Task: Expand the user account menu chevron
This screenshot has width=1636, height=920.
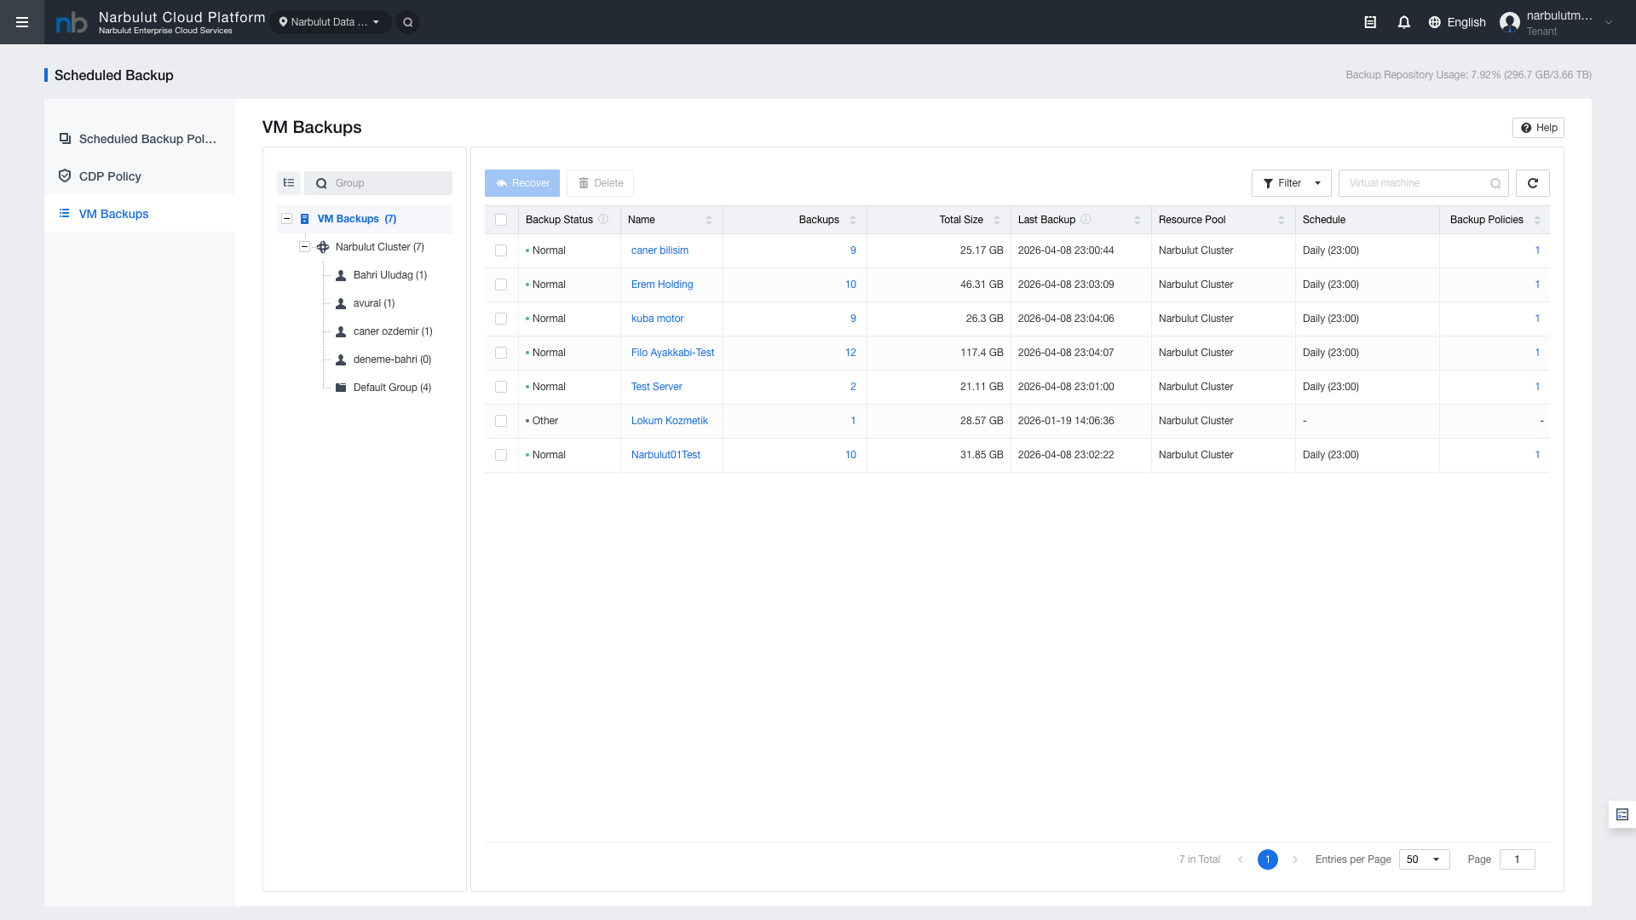Action: coord(1609,22)
